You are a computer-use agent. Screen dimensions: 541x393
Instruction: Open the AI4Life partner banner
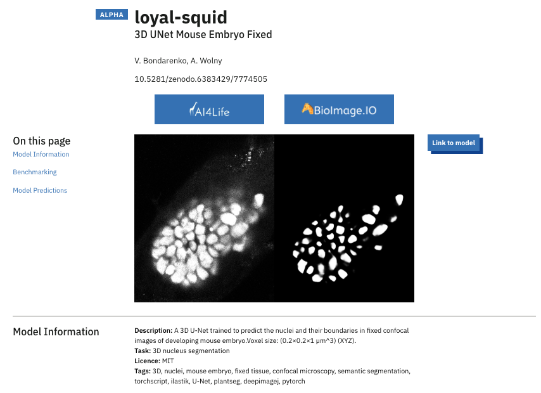pos(209,109)
